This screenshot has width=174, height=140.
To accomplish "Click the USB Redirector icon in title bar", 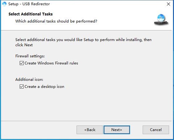I will coord(4,4).
